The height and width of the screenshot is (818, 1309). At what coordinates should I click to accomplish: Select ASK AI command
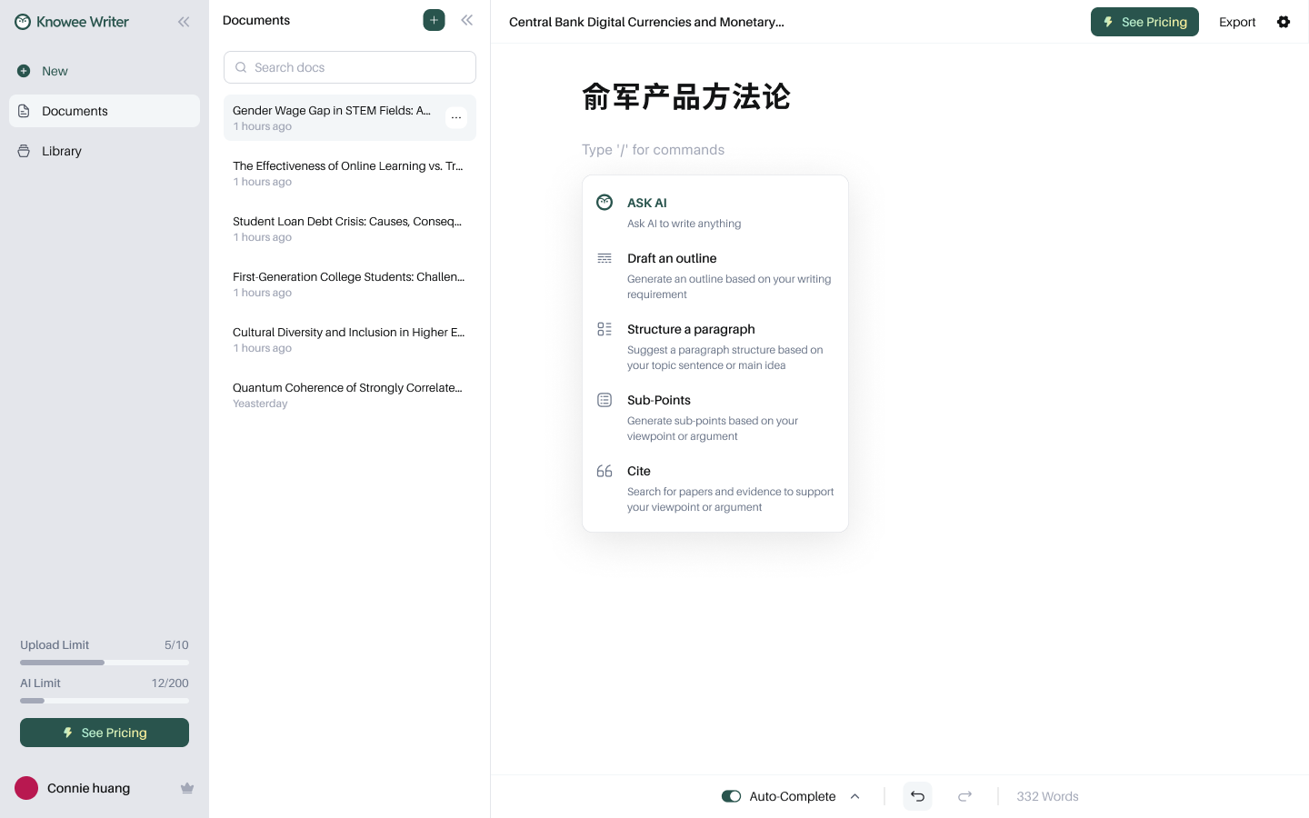pyautogui.click(x=715, y=213)
